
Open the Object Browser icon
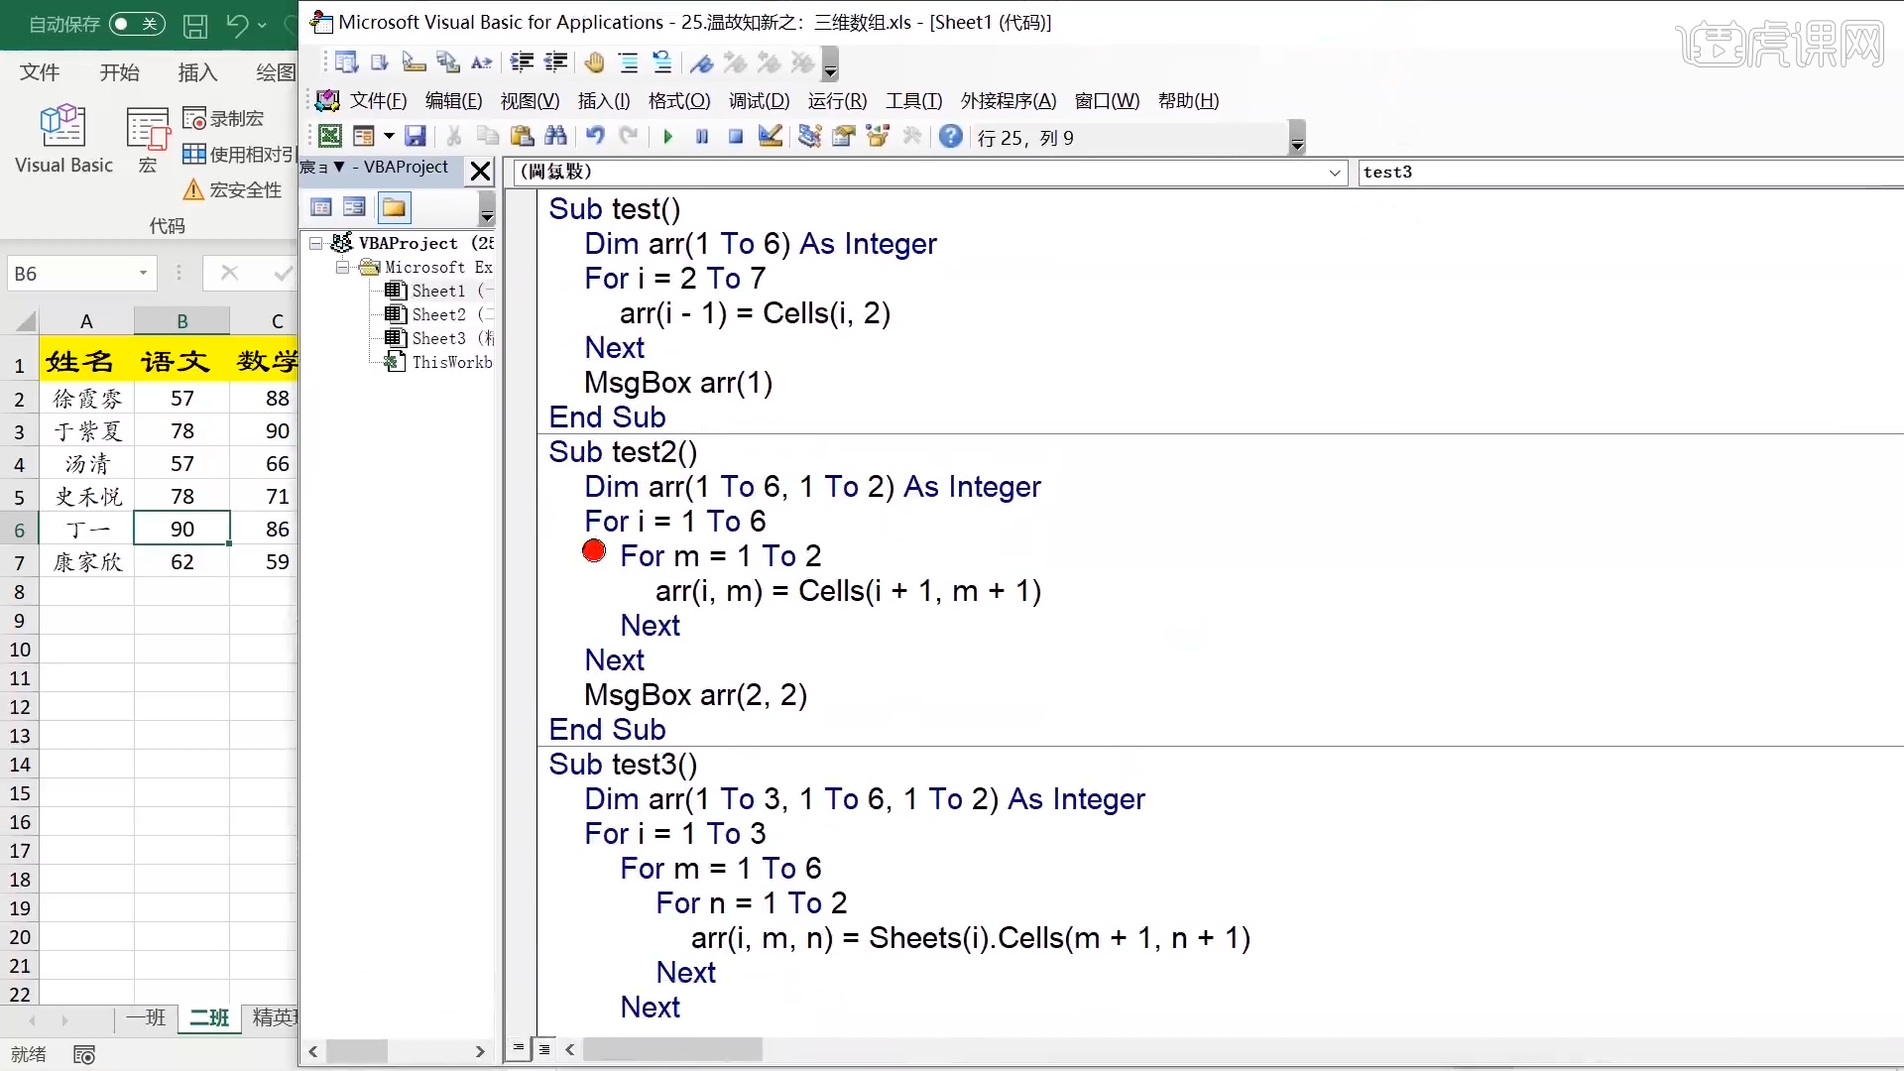click(x=878, y=137)
